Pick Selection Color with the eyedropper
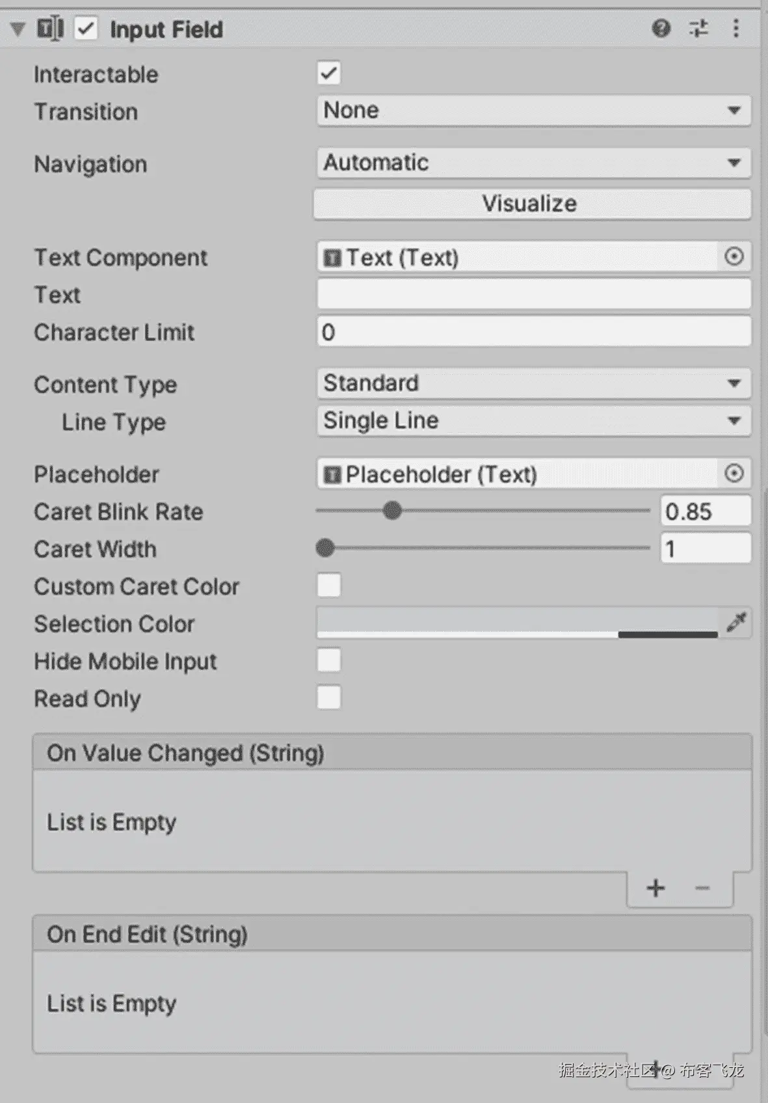The image size is (768, 1103). (736, 623)
